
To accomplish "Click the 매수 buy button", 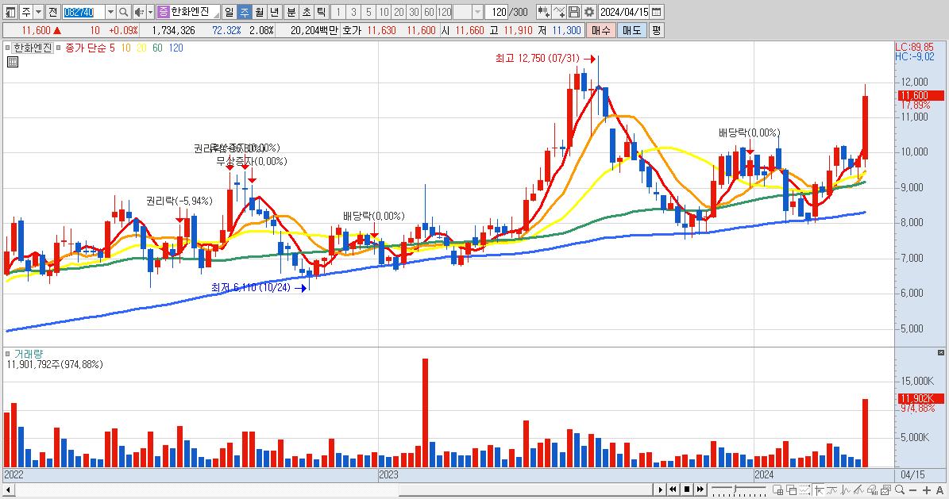I will point(600,30).
